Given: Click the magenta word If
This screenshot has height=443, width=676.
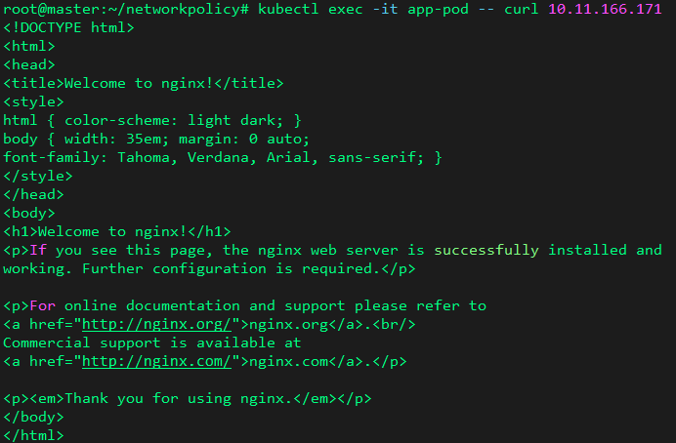Looking at the screenshot, I should (x=38, y=250).
